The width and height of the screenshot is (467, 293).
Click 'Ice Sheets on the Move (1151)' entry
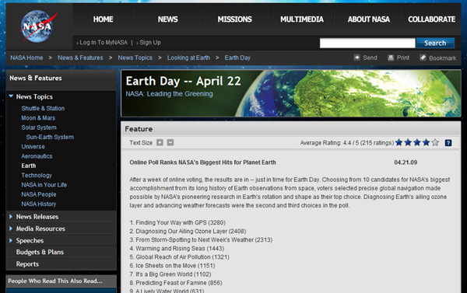[172, 266]
